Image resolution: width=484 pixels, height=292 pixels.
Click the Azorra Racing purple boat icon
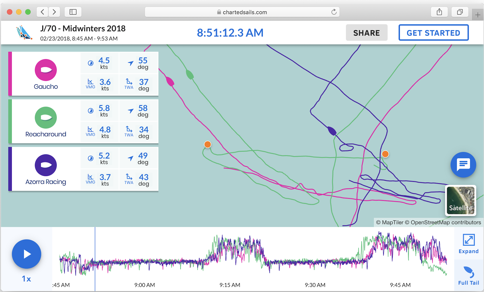46,165
